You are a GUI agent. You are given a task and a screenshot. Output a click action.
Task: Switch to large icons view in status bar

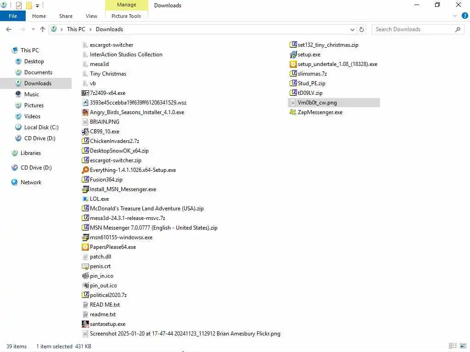click(x=463, y=346)
